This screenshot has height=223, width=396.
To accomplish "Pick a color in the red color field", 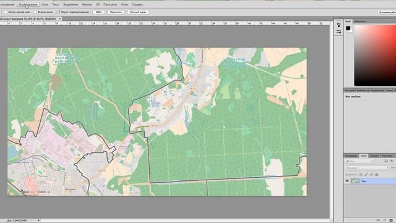I will click(x=375, y=55).
